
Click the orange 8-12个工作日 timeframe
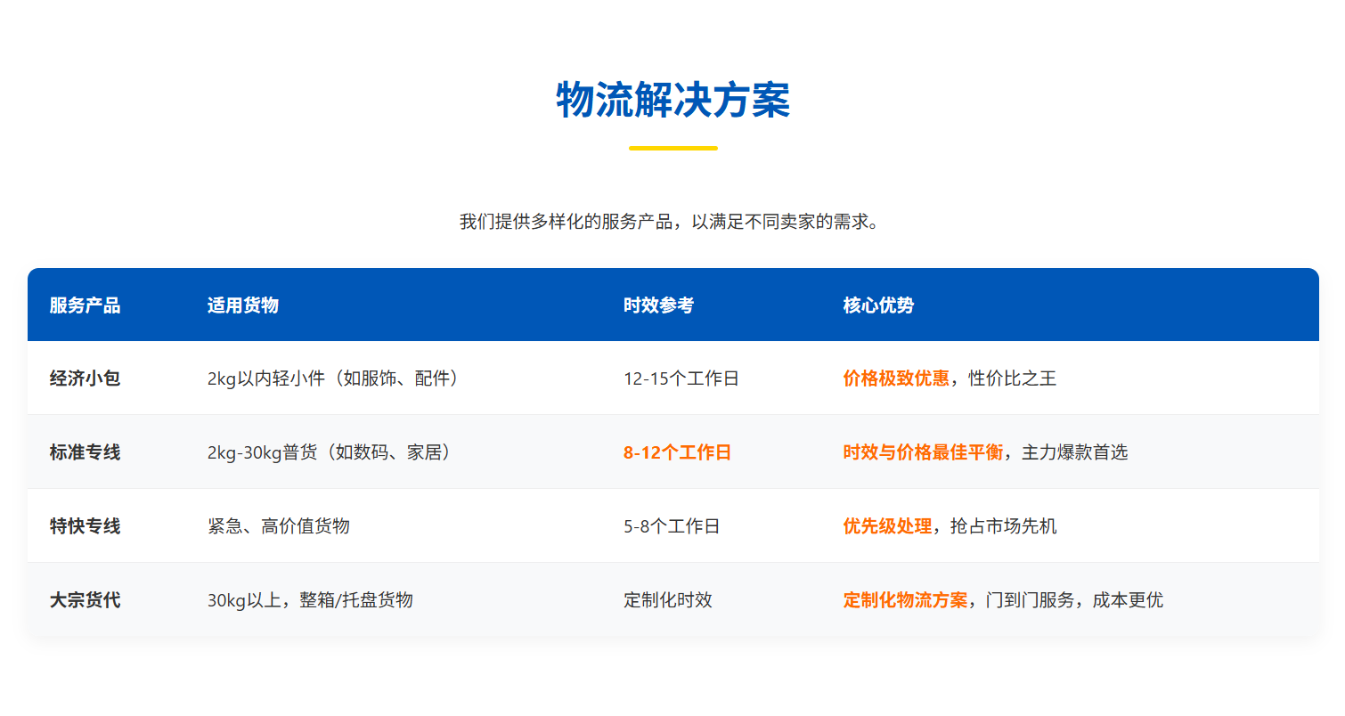coord(677,452)
